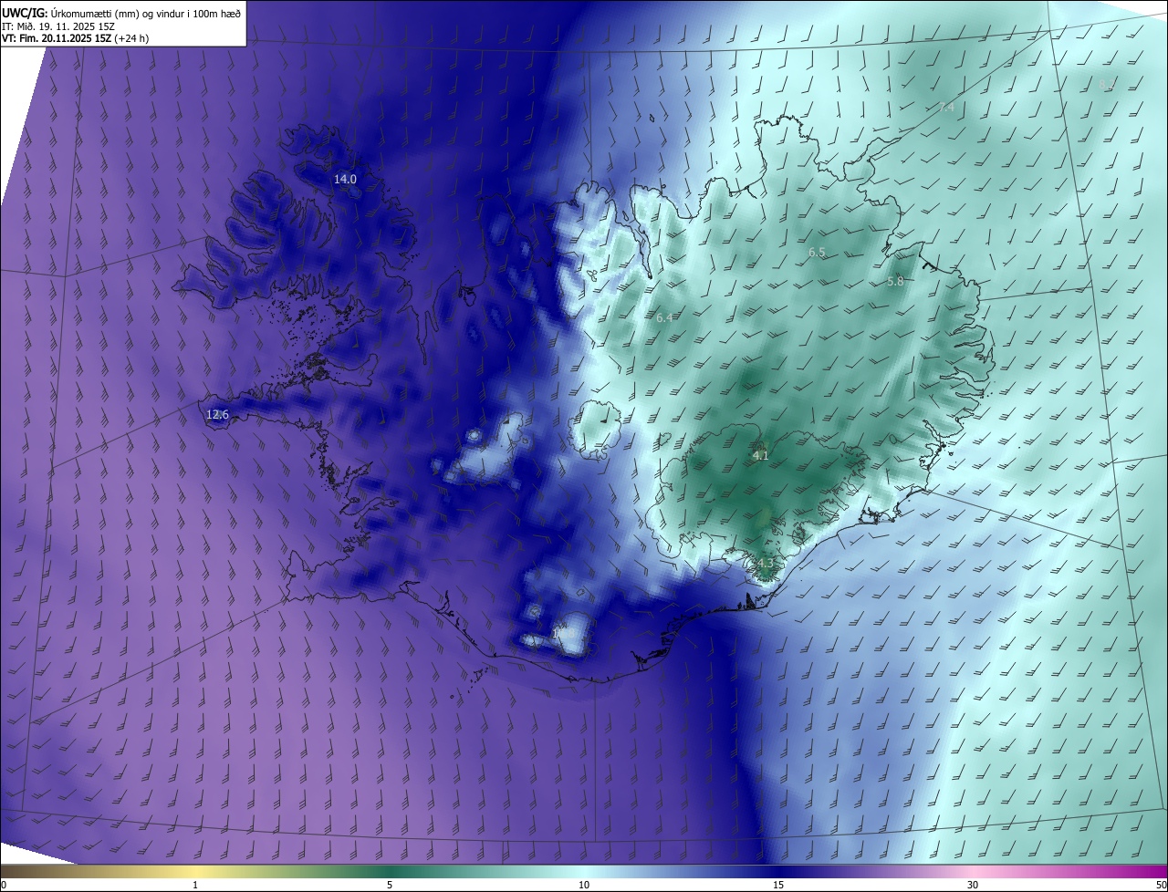Select the 14.0 value label on the map
The image size is (1168, 892).
(345, 179)
